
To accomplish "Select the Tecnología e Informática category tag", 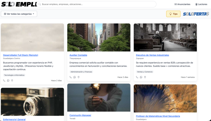I will 14,75.
